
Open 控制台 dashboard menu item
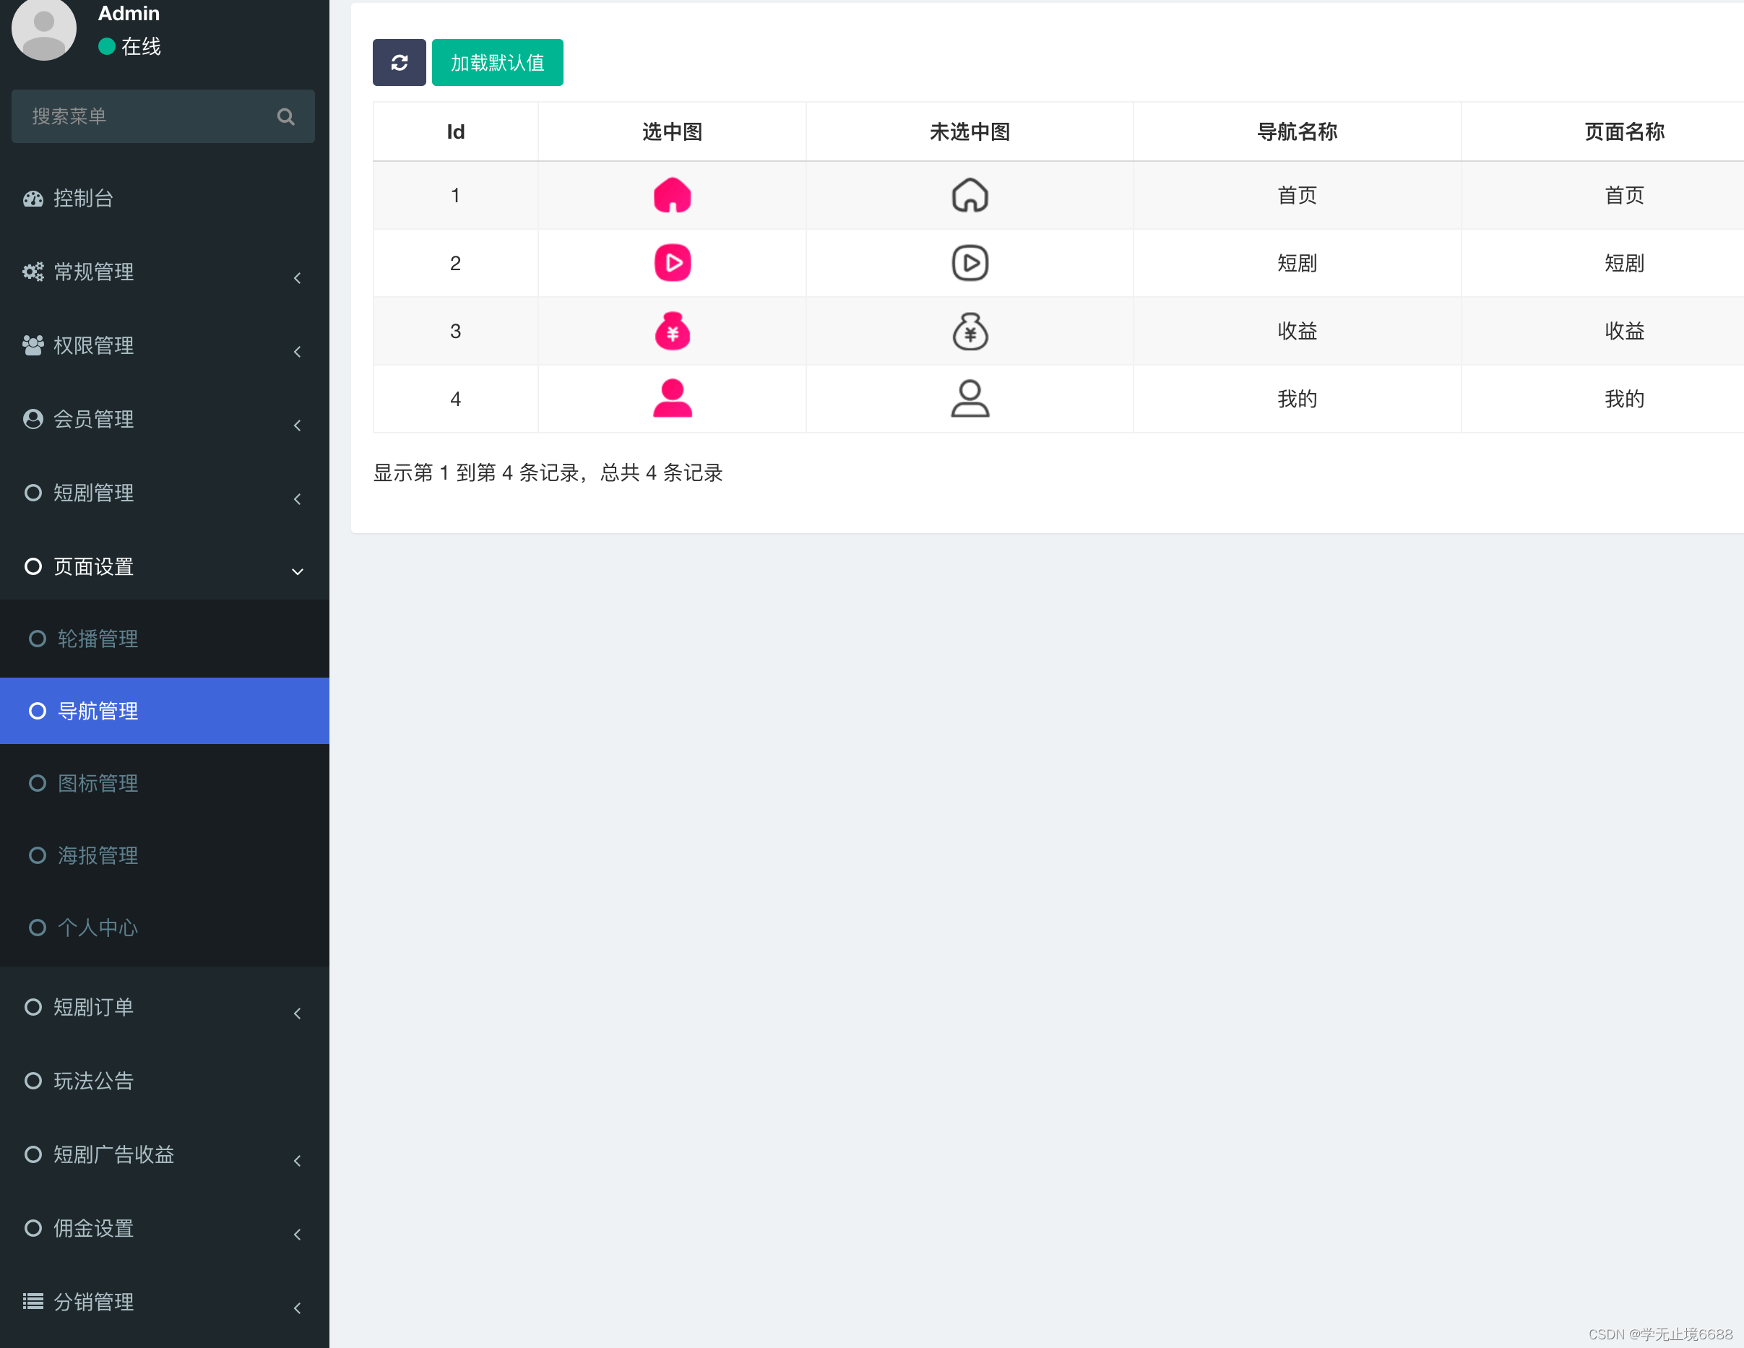[x=83, y=198]
